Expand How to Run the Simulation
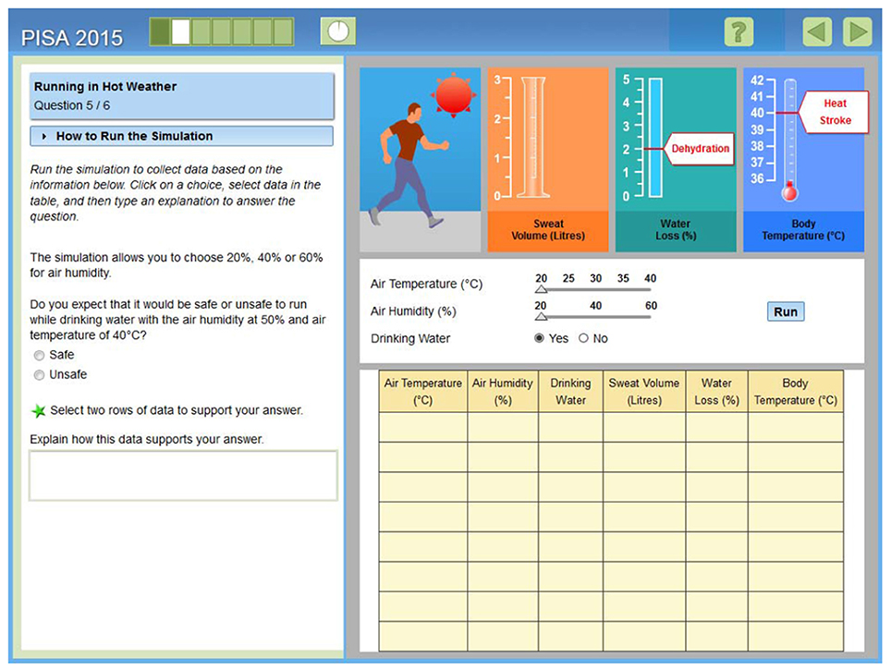891x669 pixels. click(181, 137)
